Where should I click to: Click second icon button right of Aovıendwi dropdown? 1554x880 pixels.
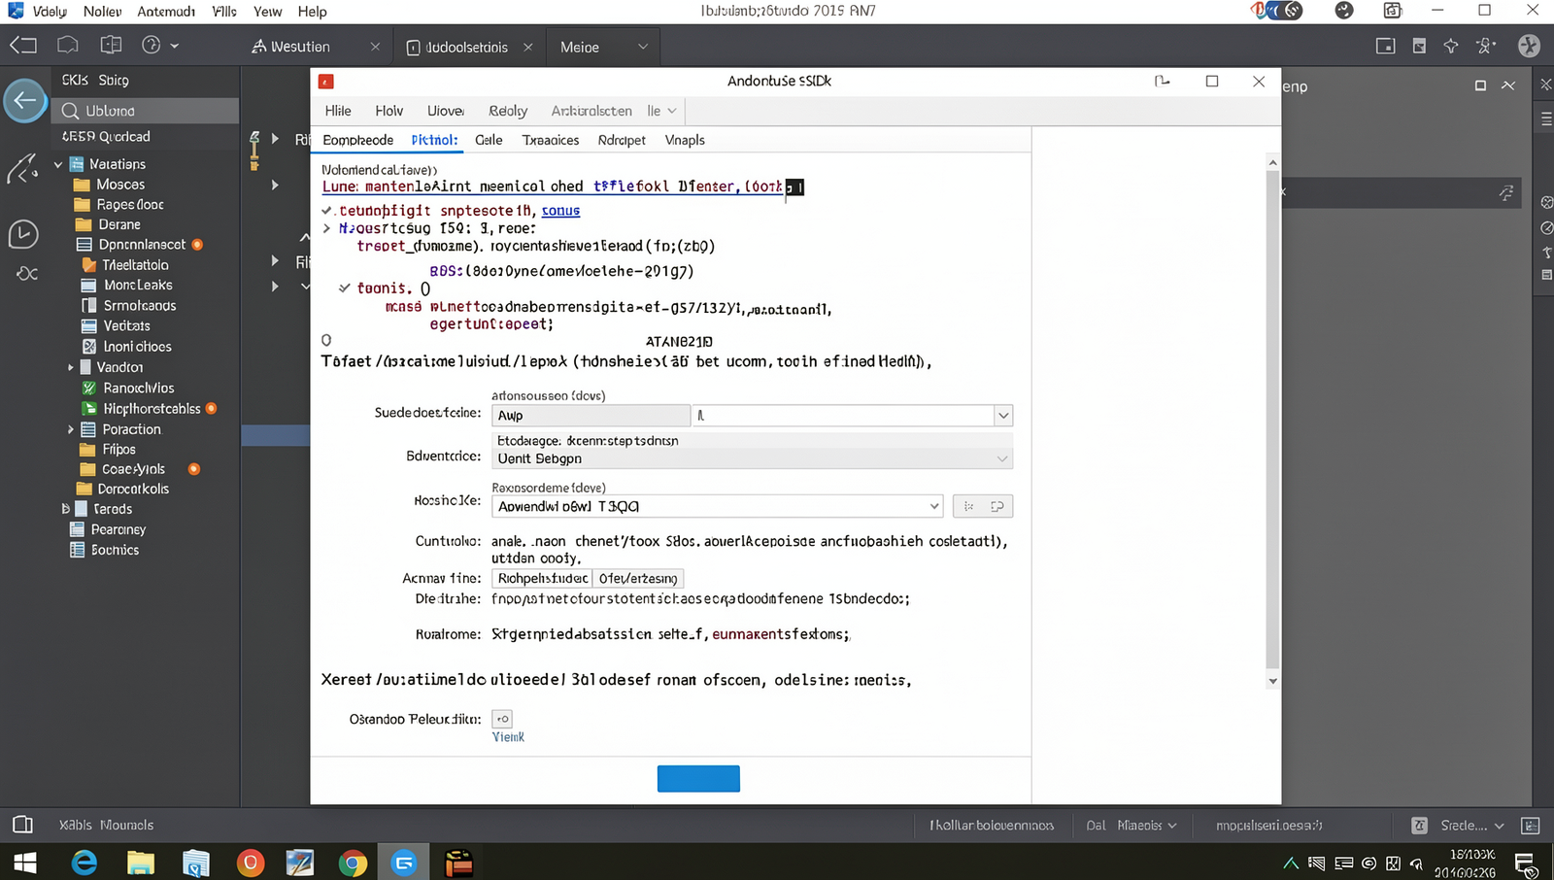(x=997, y=506)
